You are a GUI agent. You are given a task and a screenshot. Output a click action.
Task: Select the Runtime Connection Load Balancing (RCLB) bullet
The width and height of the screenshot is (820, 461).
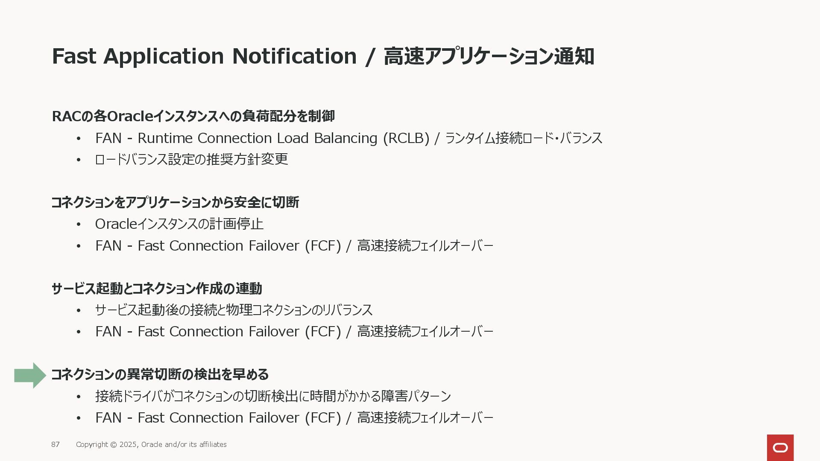point(348,138)
